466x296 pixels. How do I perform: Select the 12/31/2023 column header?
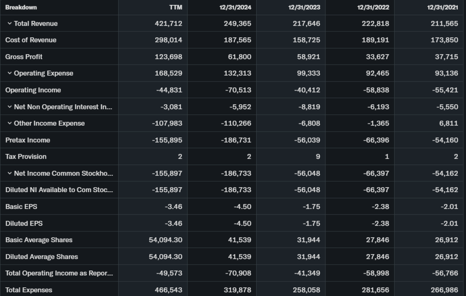[304, 7]
